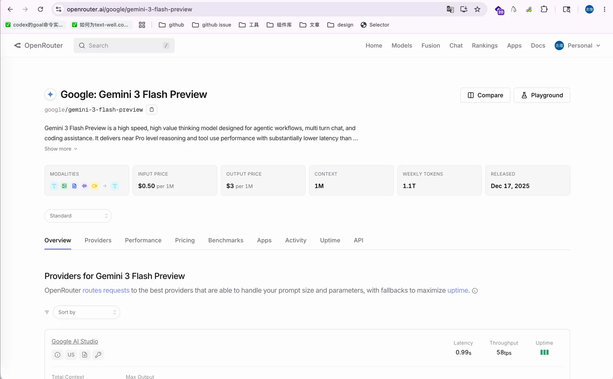613x379 pixels.
Task: Click the translate page icon
Action: pos(450,9)
